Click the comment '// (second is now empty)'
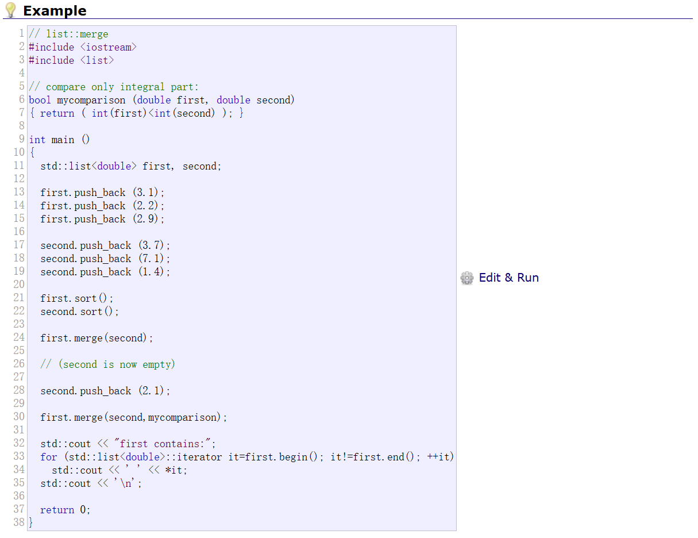This screenshot has width=698, height=538. [x=108, y=364]
